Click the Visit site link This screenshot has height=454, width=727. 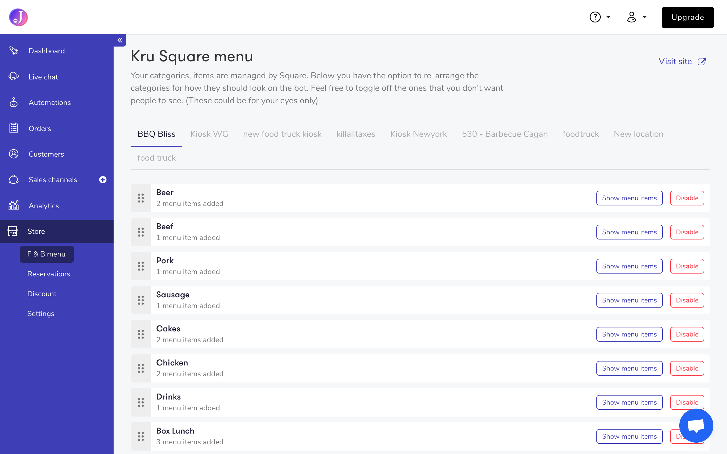click(675, 61)
